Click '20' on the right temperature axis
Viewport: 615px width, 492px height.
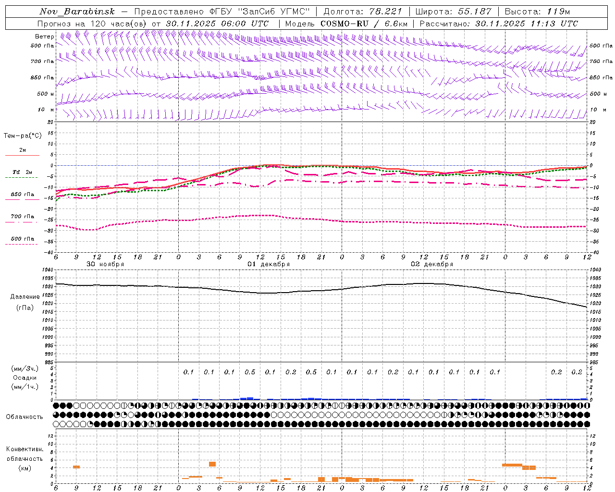[593, 123]
